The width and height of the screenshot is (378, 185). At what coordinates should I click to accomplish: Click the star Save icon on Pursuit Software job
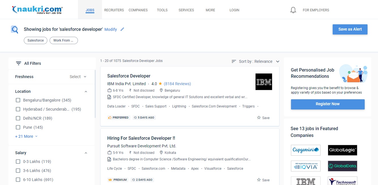point(259,180)
